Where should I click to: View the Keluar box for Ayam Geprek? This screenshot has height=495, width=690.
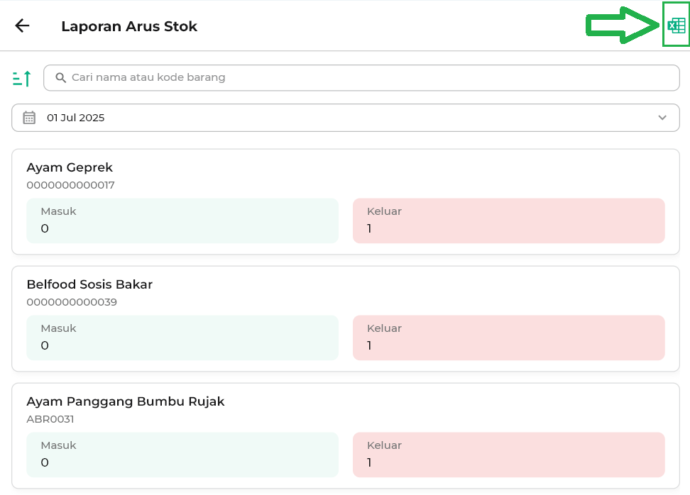[x=508, y=221]
